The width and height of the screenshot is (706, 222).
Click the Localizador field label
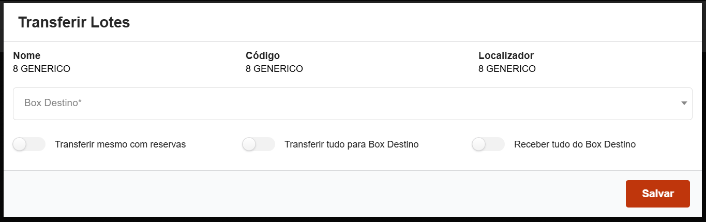pyautogui.click(x=506, y=55)
